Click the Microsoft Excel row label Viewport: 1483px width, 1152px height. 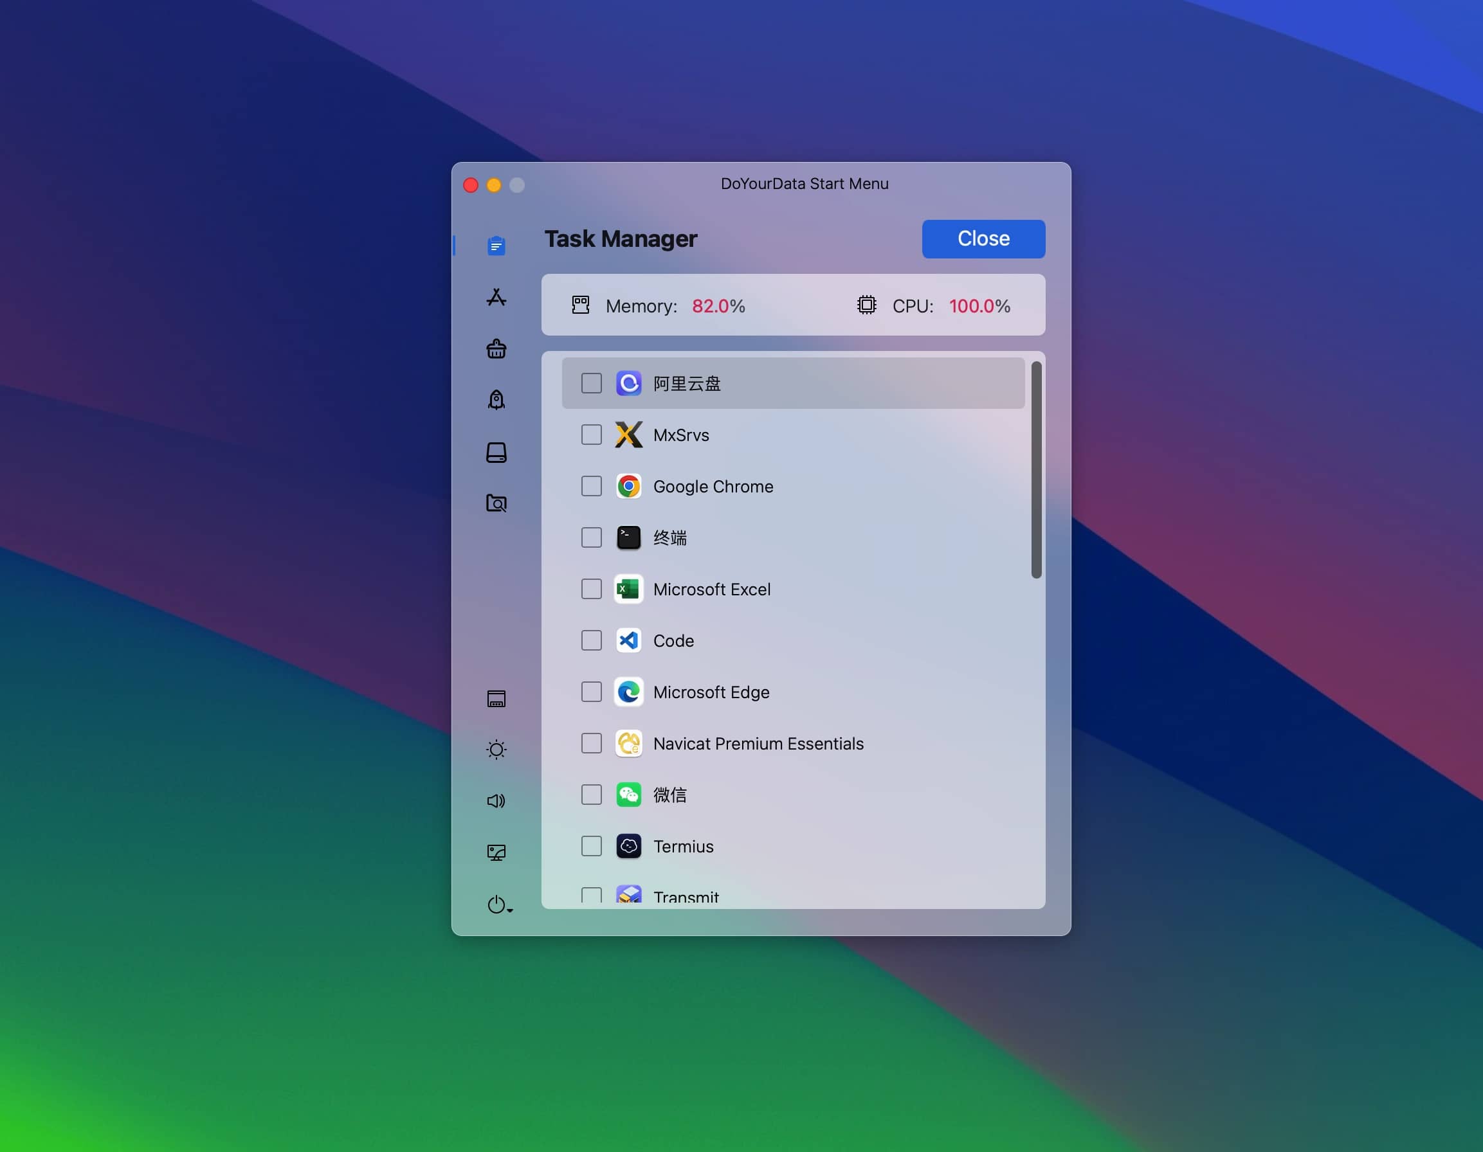(712, 589)
